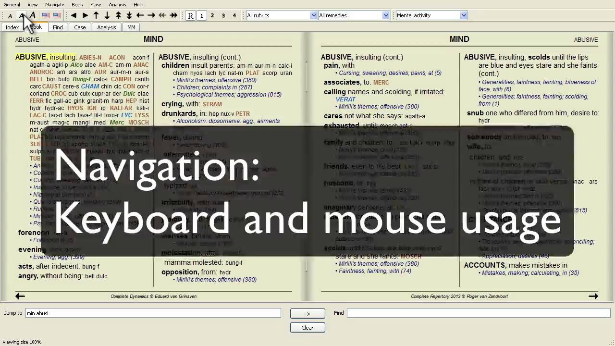Viewport: 615px width, 346px height.
Task: Follow the 'Alcoholism. dipsomania: agg., ailments' reference
Action: coord(228,121)
